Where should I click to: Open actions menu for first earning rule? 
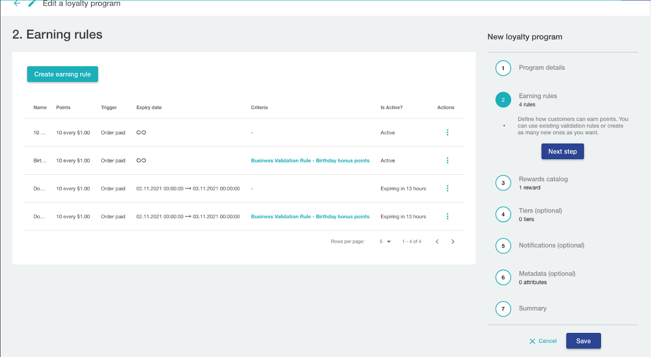click(447, 132)
